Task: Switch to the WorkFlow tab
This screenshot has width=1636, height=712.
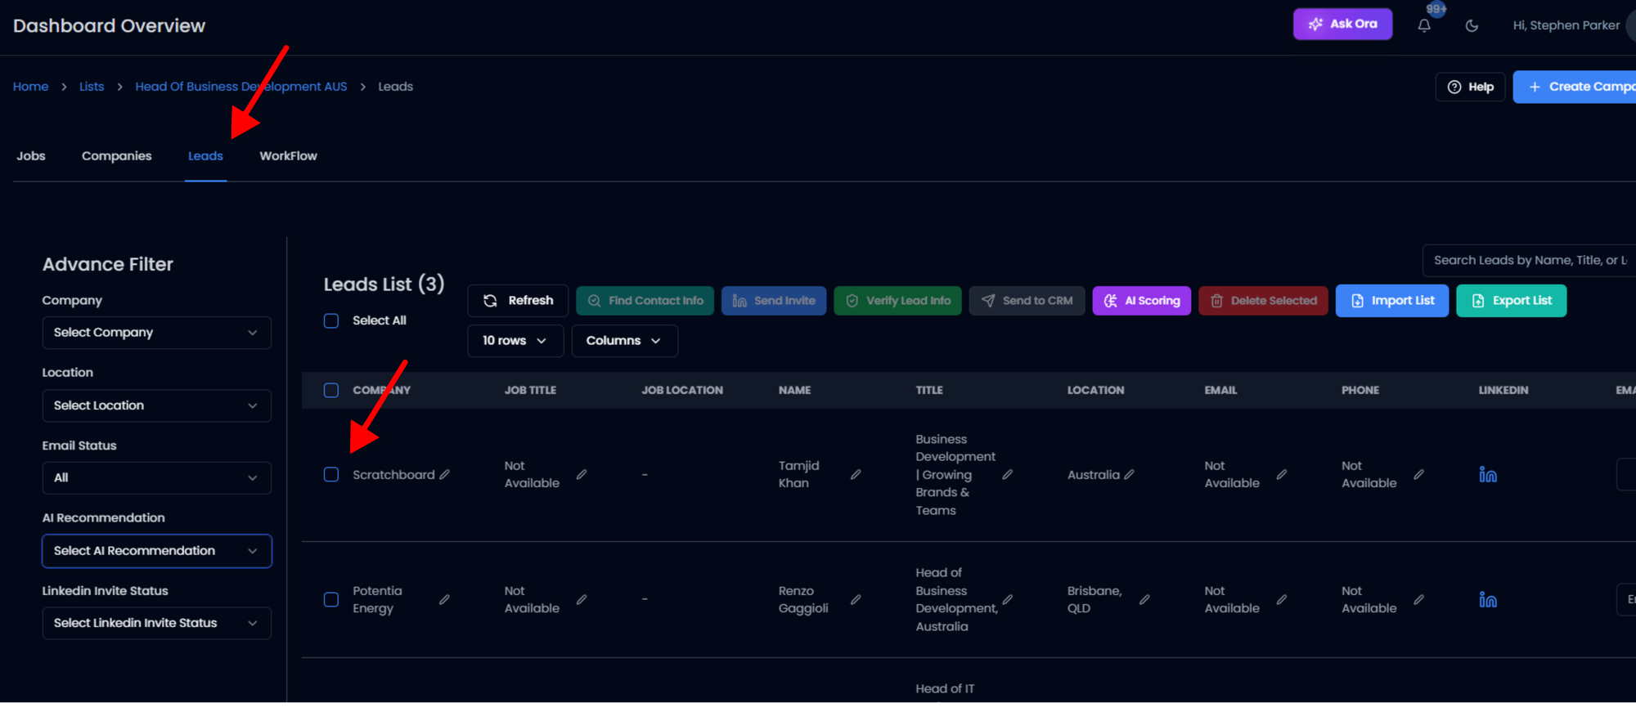Action: coord(288,156)
